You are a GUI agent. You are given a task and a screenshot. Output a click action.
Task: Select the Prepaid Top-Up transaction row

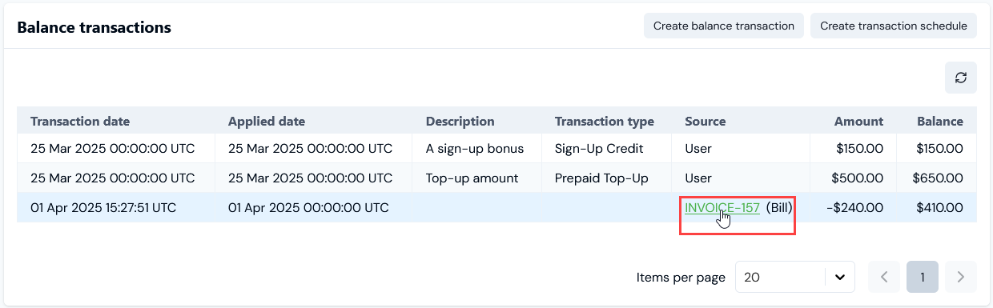496,178
